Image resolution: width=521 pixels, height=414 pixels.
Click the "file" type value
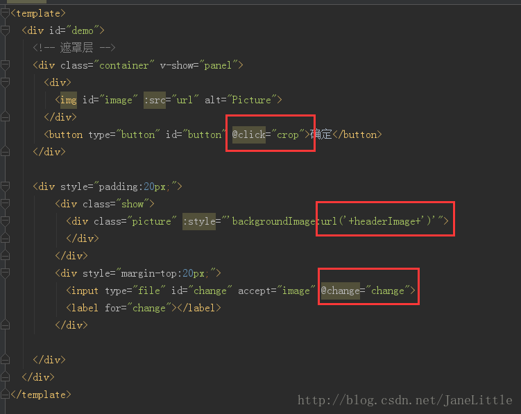point(149,291)
